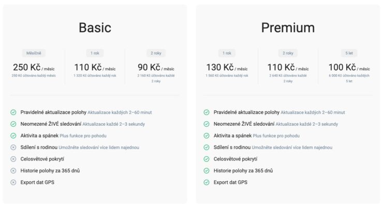
Task: Pick the Premium 110 Kč per month price
Action: (x=288, y=67)
